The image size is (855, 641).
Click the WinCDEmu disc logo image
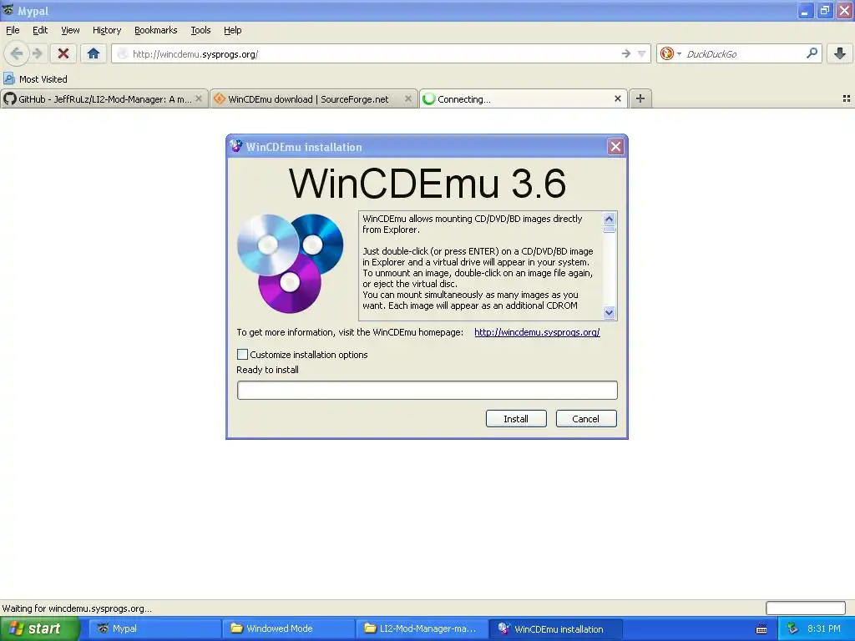point(290,263)
